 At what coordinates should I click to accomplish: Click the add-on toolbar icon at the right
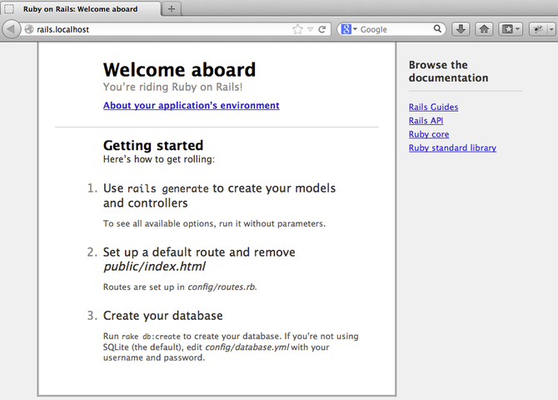538,29
